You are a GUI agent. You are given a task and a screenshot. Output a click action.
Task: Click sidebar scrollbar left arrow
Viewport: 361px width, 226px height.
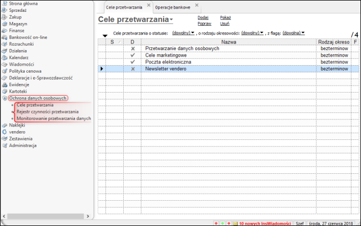[4, 216]
